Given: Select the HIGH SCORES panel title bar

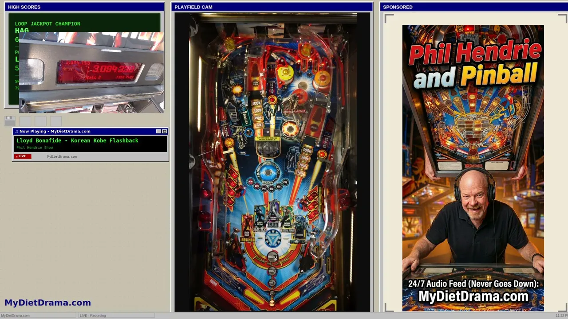Looking at the screenshot, I should click(84, 7).
